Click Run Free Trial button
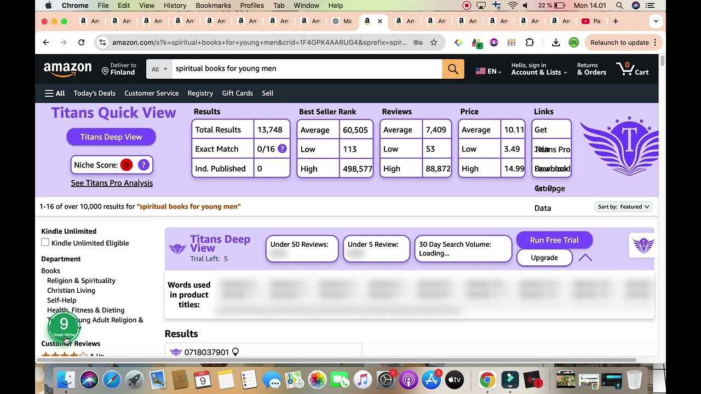Viewport: 701px width, 394px height. pos(554,240)
